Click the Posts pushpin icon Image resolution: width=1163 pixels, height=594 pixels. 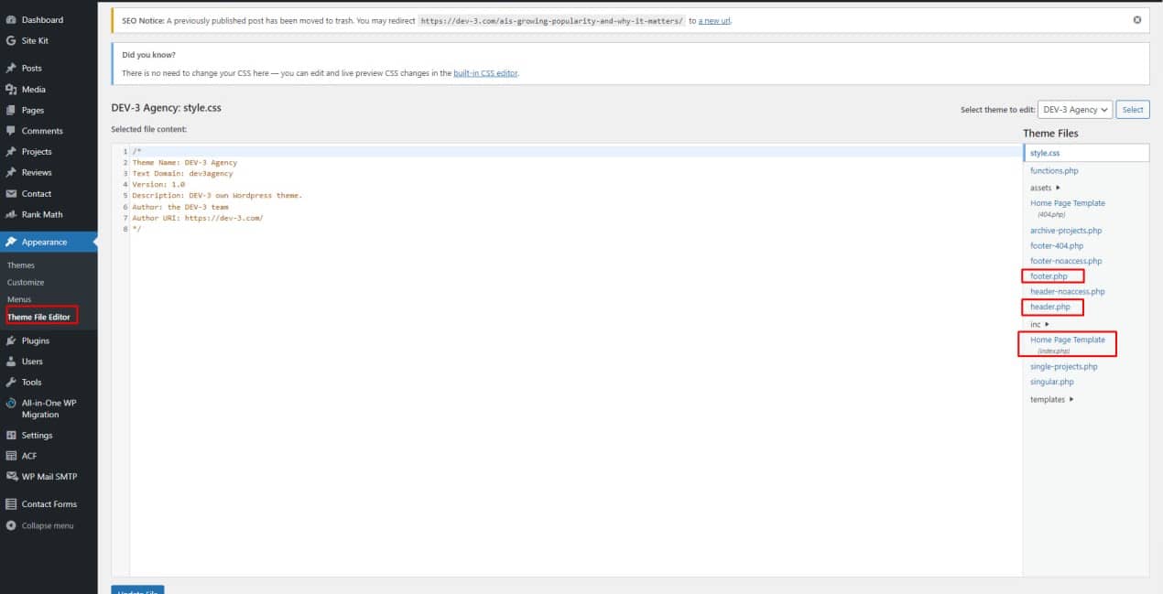pyautogui.click(x=11, y=68)
